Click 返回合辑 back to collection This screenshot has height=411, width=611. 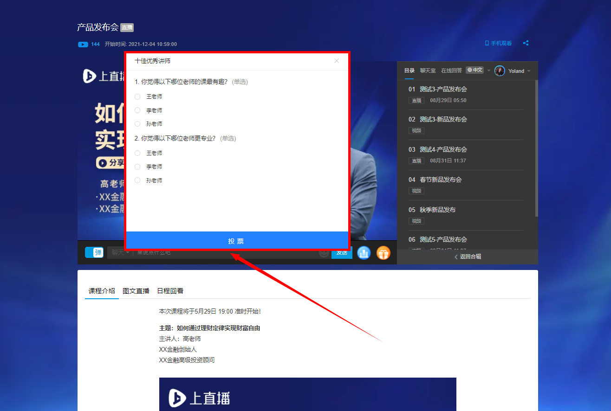(468, 257)
